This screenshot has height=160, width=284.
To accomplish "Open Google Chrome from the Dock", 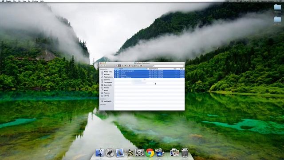I will coord(150,153).
